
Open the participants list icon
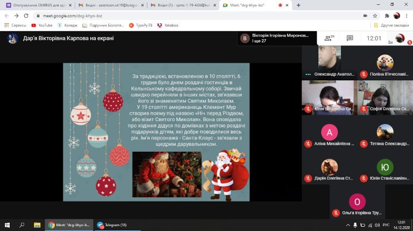[329, 39]
